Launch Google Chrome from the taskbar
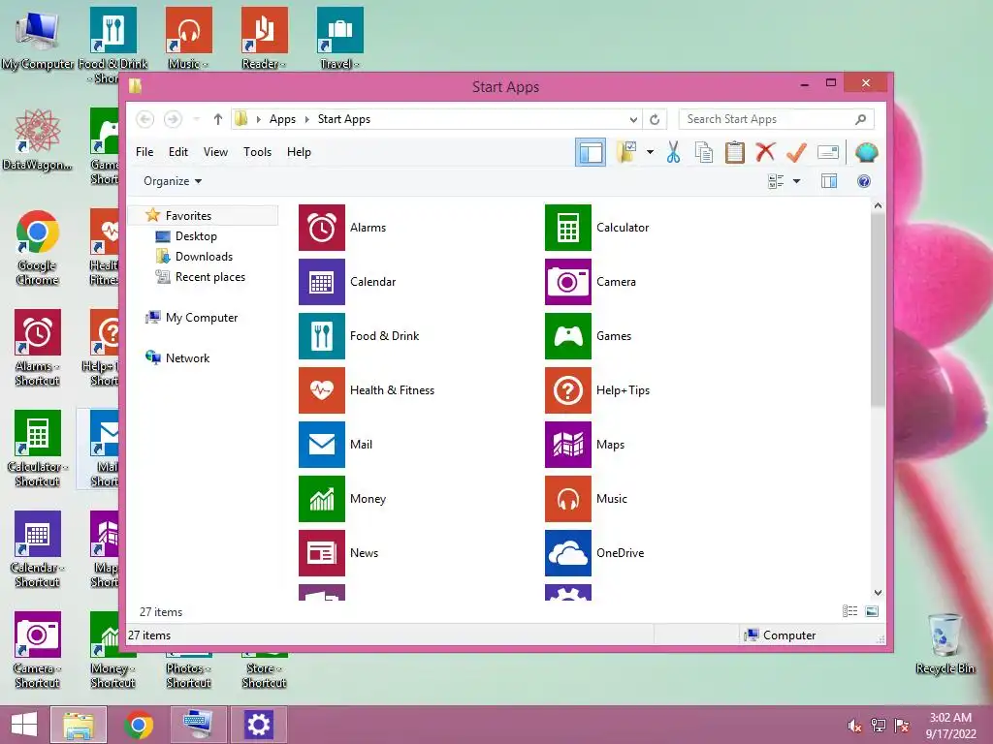The image size is (993, 744). tap(139, 725)
